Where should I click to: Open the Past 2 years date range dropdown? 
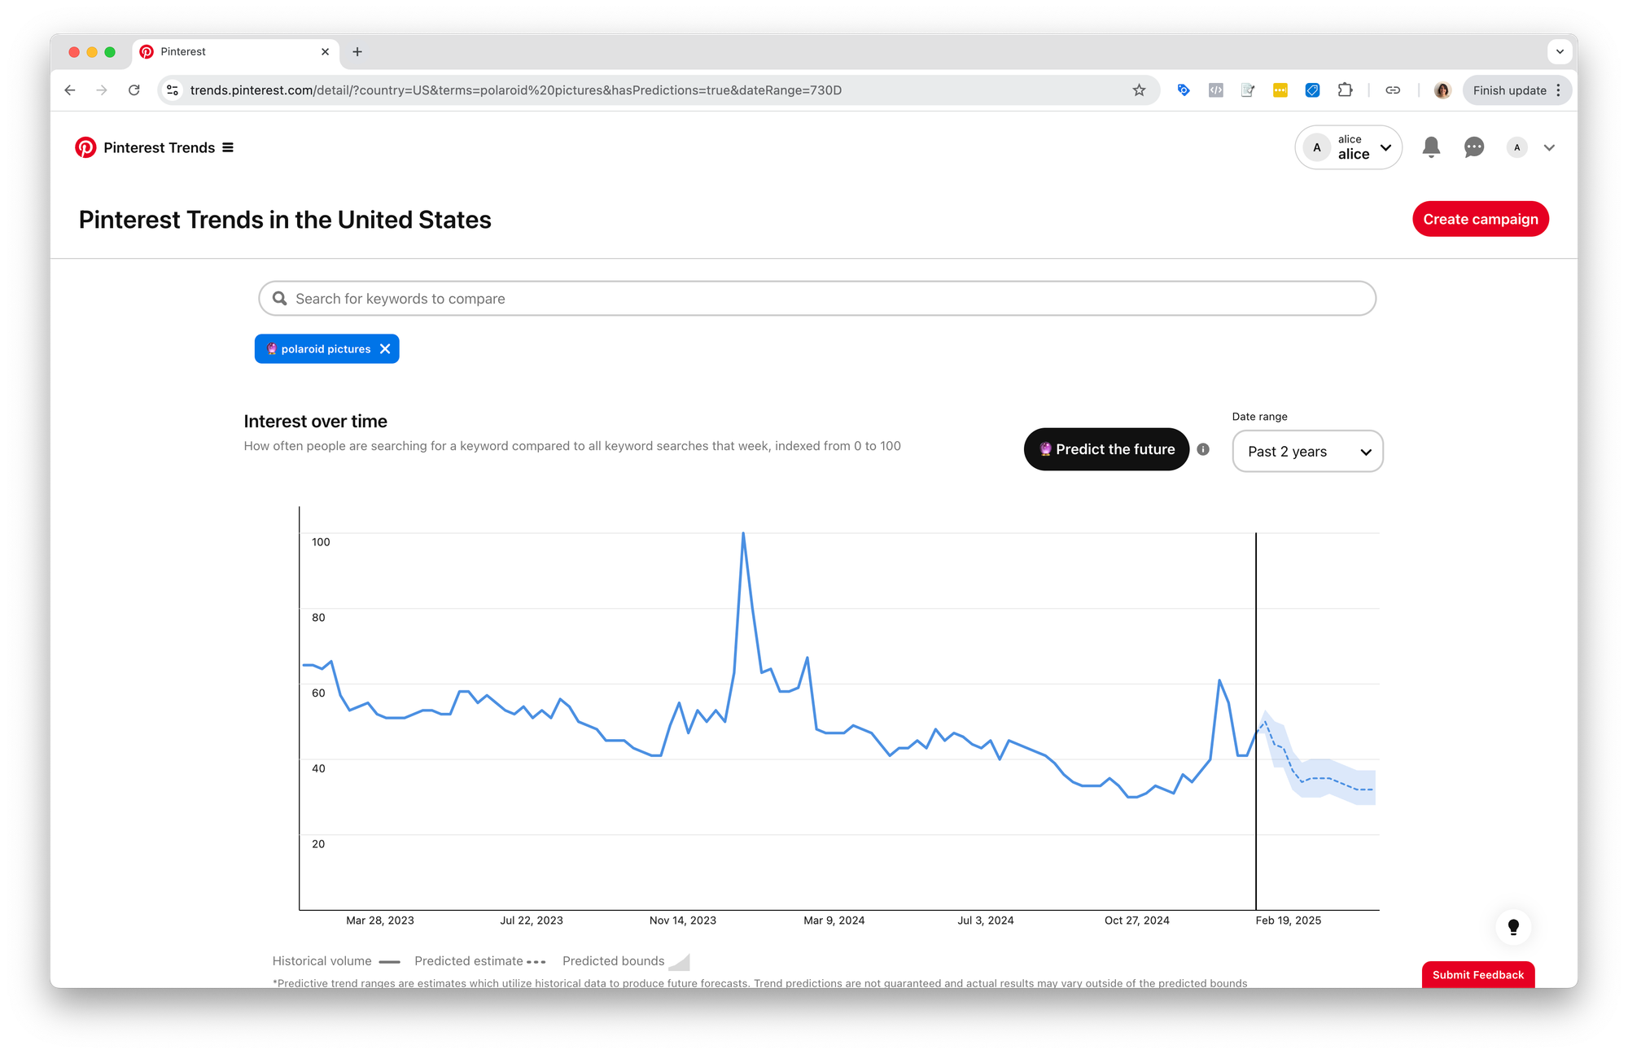pyautogui.click(x=1307, y=452)
